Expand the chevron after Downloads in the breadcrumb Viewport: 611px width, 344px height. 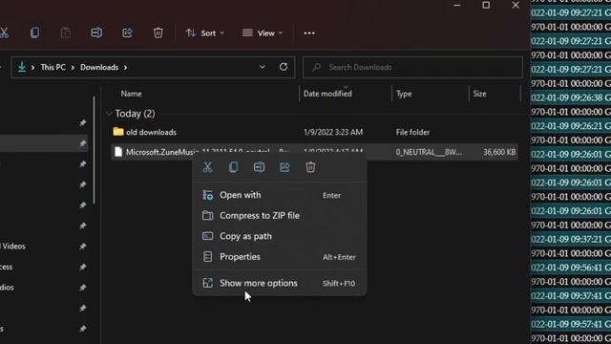coord(125,68)
